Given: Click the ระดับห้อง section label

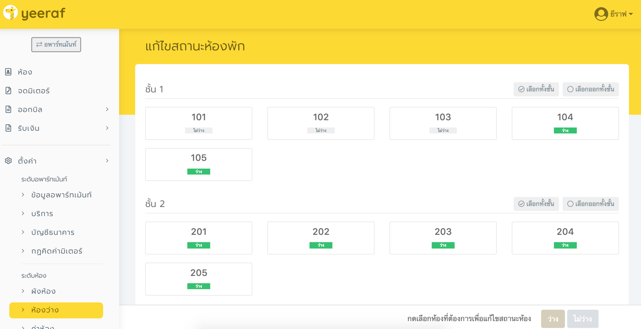Looking at the screenshot, I should coord(34,276).
